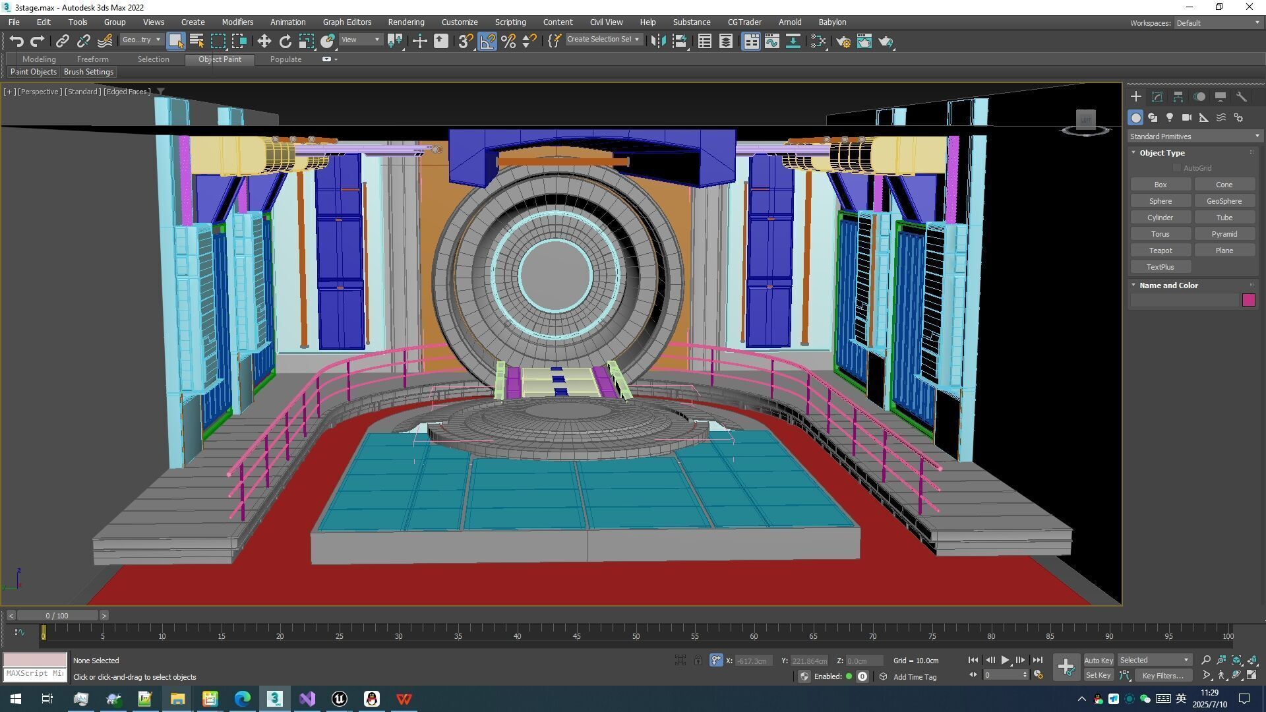Click the Redo arrow icon

pyautogui.click(x=38, y=41)
